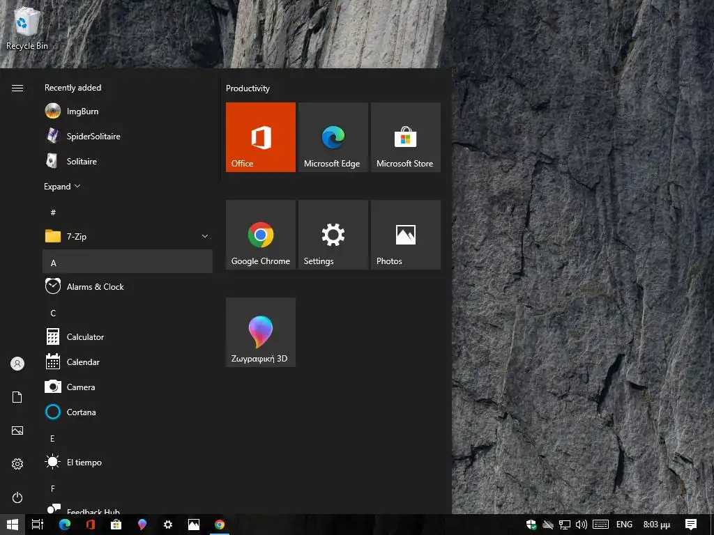Screen dimensions: 714x535
Task: Open Cortana from the app list
Action: click(128, 412)
